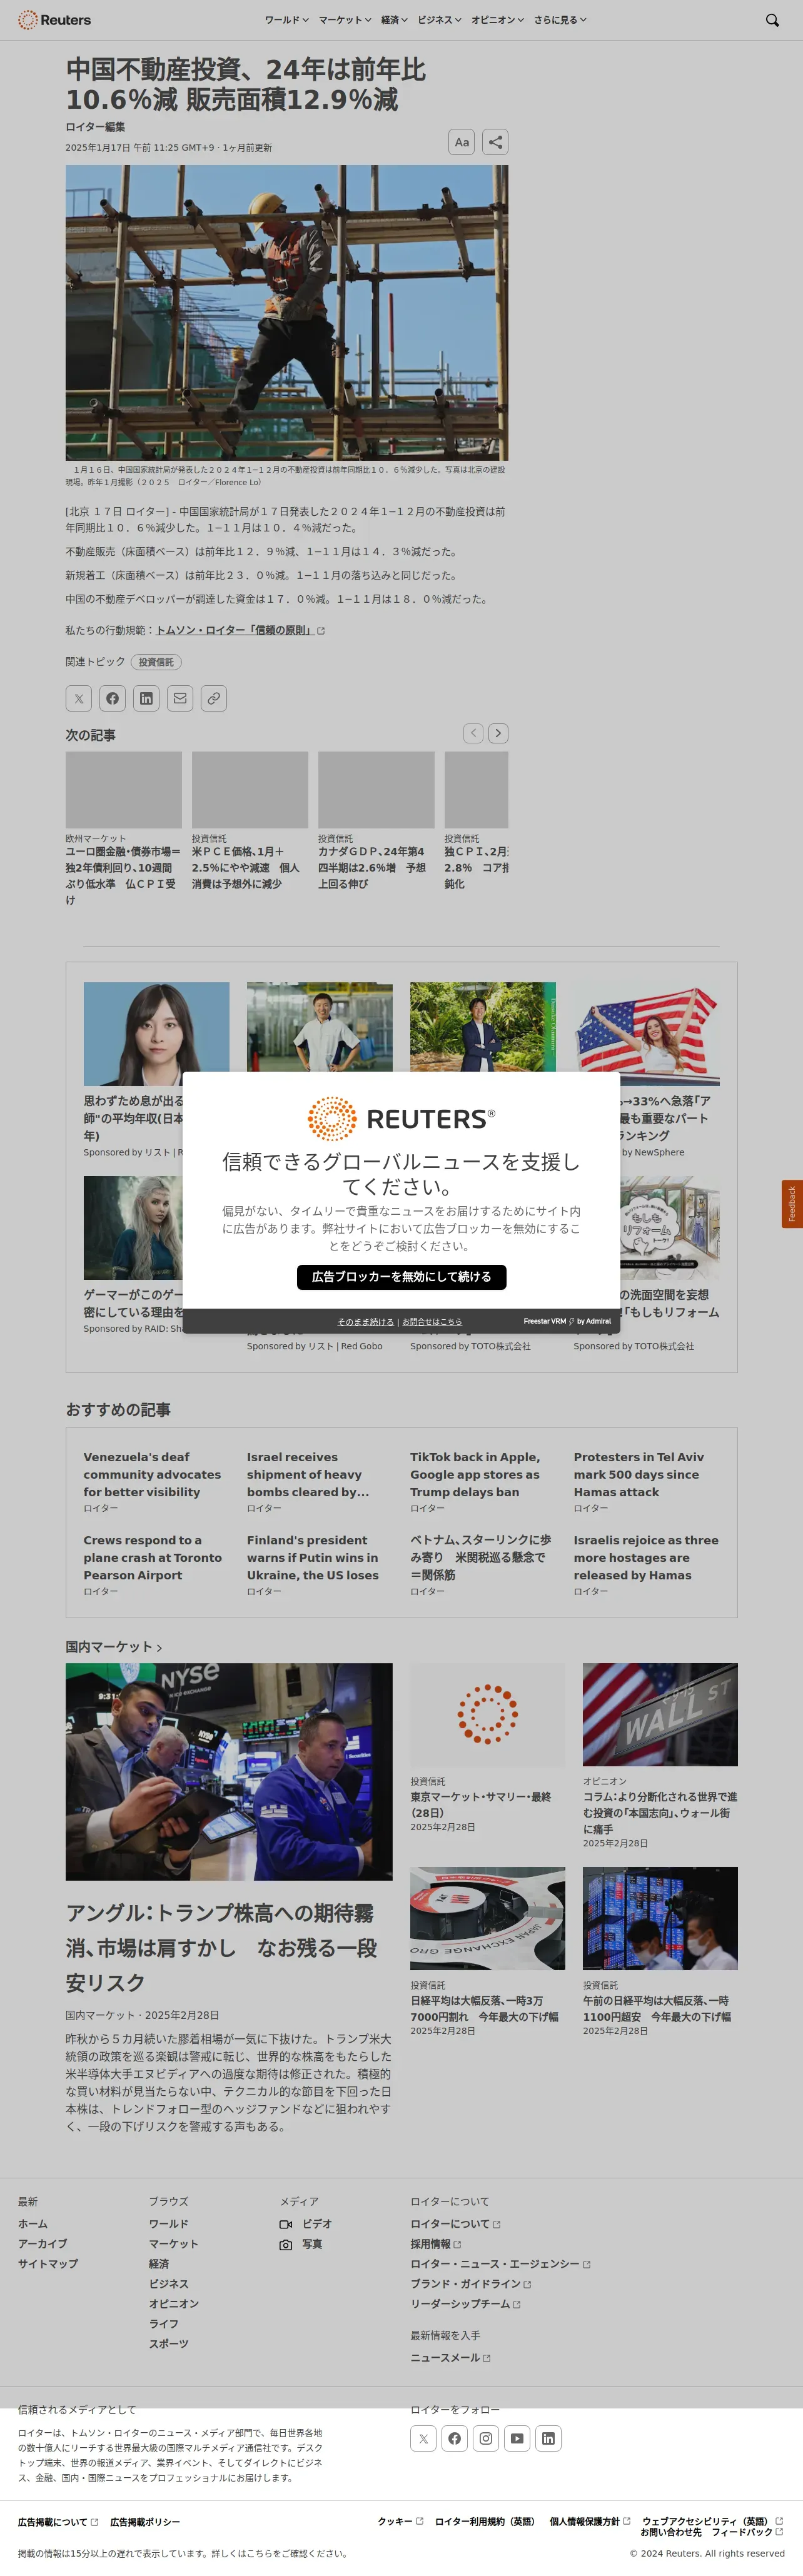
Task: Open Israelis rejoice as three hostages article
Action: click(x=646, y=1557)
